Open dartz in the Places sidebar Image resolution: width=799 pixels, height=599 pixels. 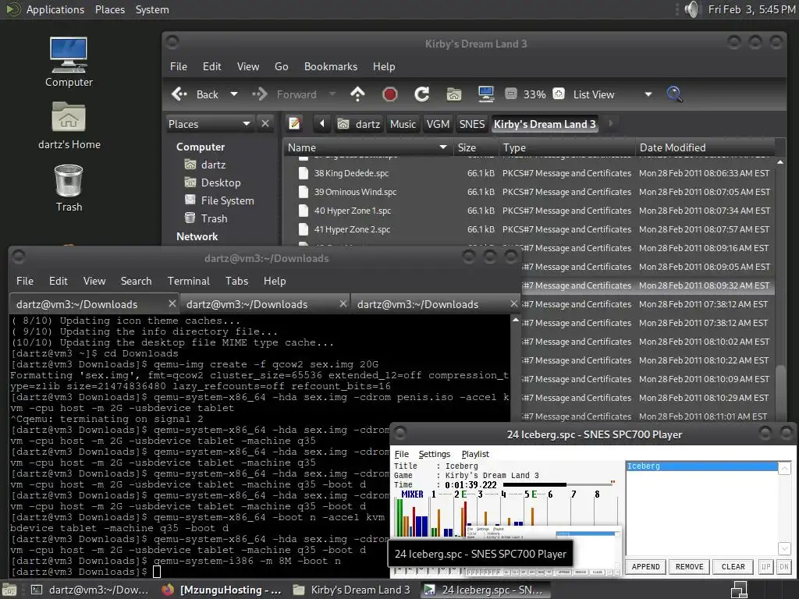coord(213,165)
